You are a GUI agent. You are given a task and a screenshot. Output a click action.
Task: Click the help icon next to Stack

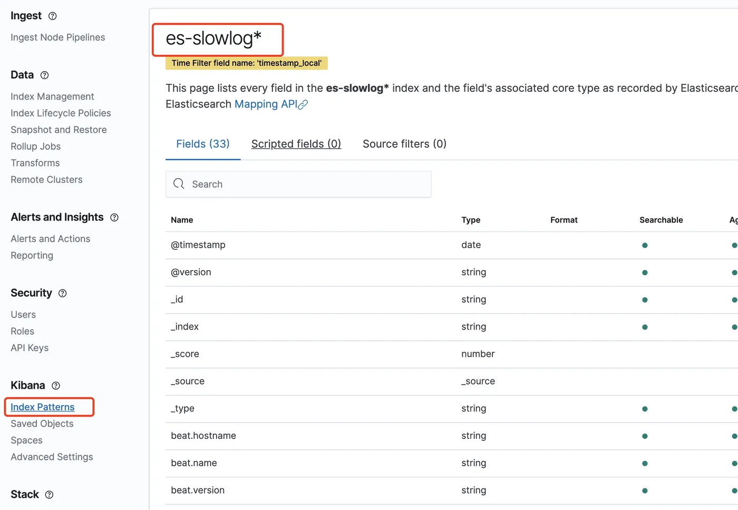[50, 495]
